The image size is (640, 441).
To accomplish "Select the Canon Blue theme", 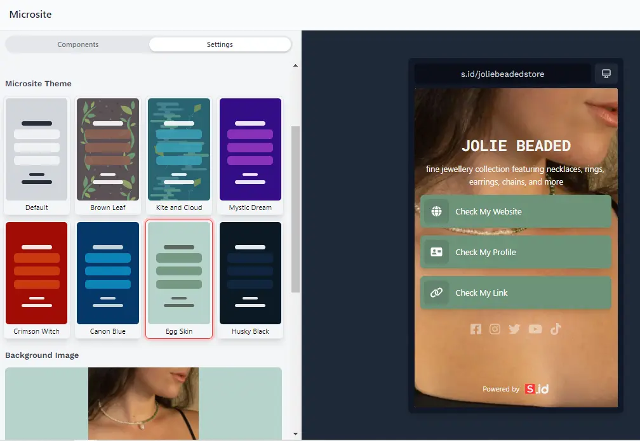I will tap(108, 279).
